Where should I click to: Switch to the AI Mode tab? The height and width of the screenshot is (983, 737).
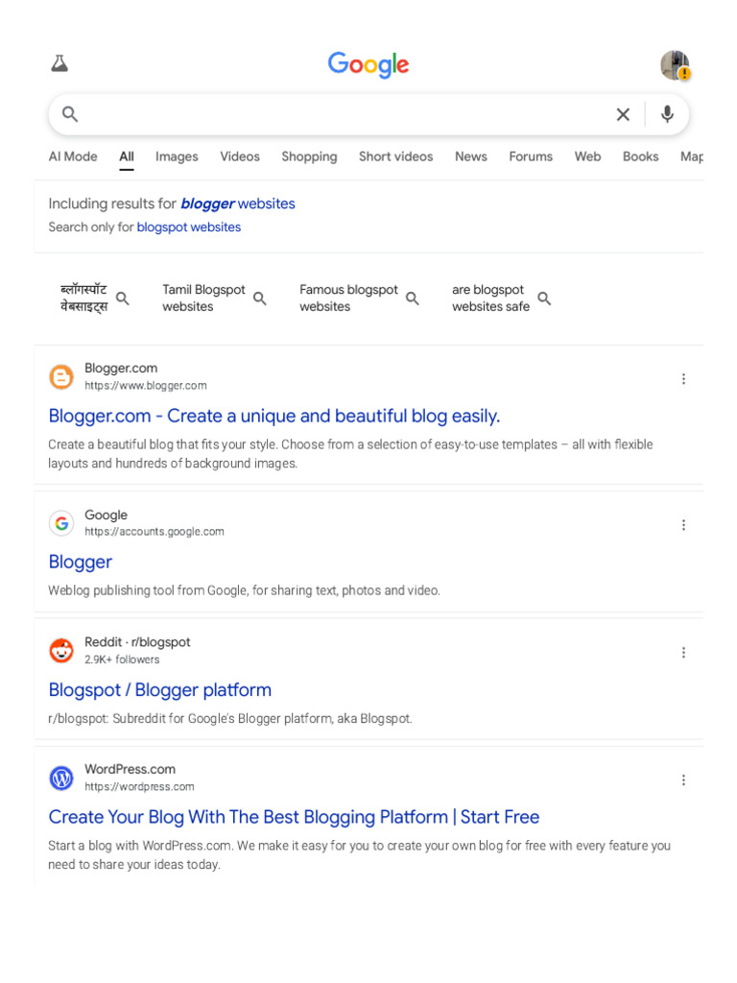click(73, 156)
